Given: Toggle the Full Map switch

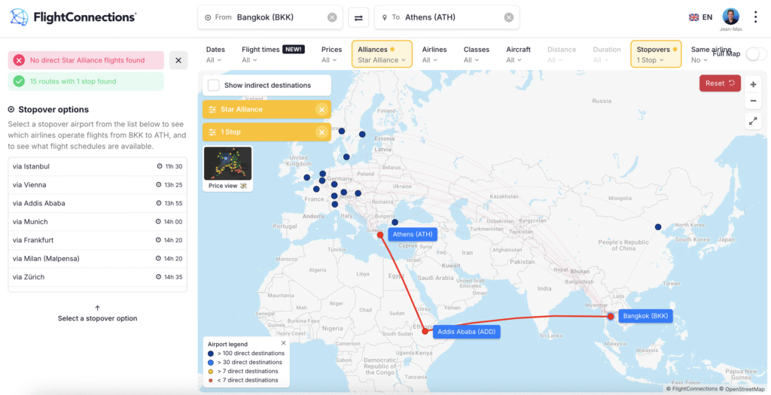Looking at the screenshot, I should pyautogui.click(x=755, y=53).
